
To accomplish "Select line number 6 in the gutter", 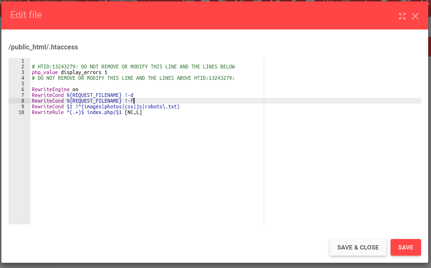I will click(23, 89).
